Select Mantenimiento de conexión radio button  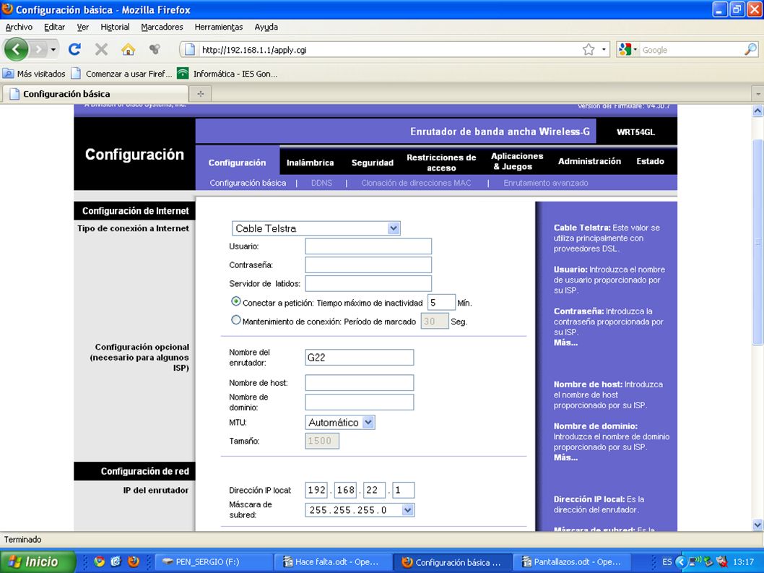point(236,320)
